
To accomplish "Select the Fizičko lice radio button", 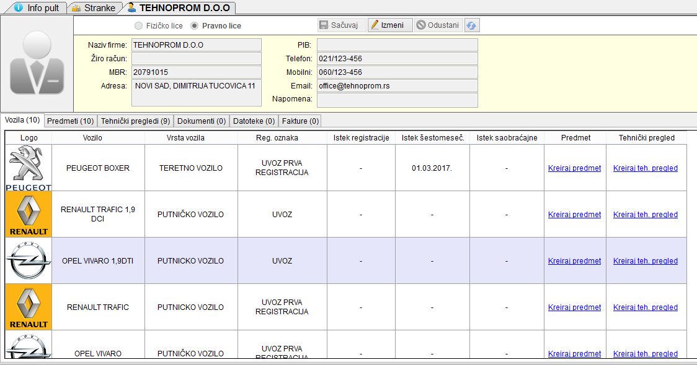I will point(139,26).
